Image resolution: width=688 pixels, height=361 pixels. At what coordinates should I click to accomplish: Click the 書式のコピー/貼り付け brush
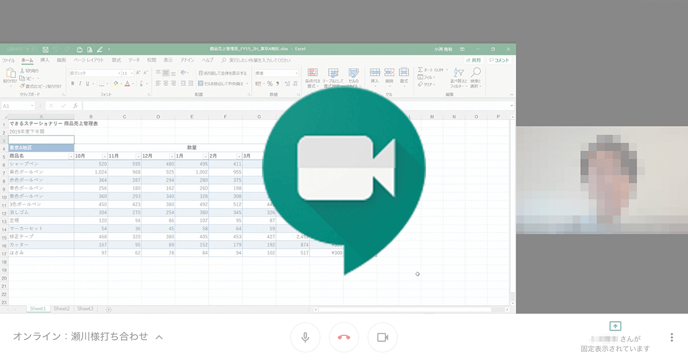22,86
